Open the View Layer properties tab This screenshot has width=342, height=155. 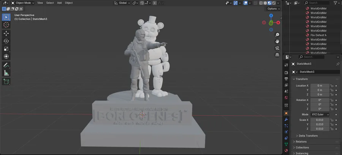287,85
